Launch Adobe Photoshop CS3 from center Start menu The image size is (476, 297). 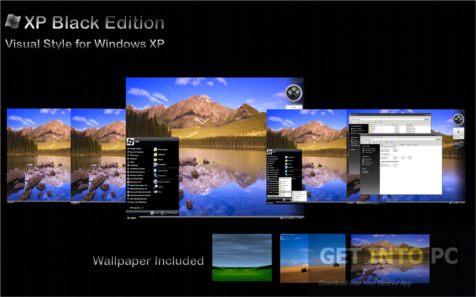(137, 189)
